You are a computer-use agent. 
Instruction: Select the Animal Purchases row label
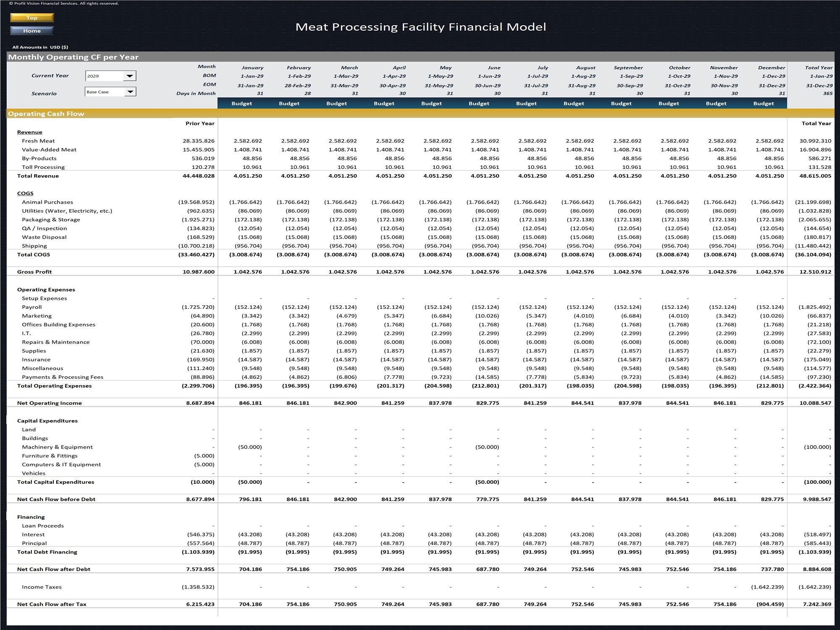pos(47,202)
